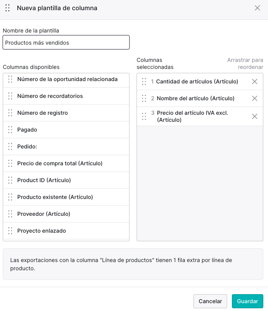Click the Guardar button
This screenshot has height=311, width=268.
247,301
